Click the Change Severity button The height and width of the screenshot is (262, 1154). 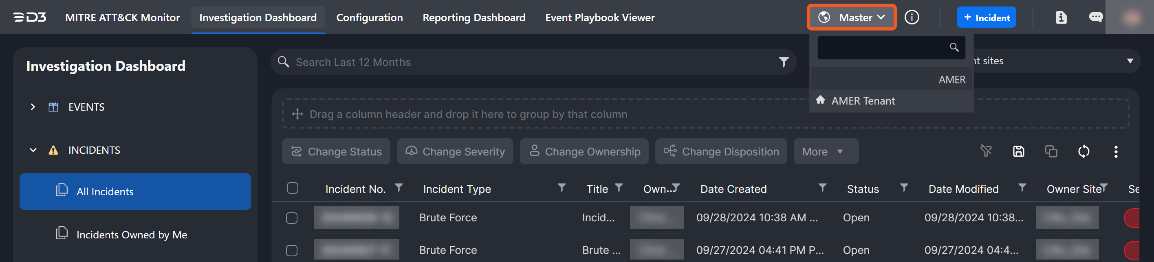click(x=455, y=152)
